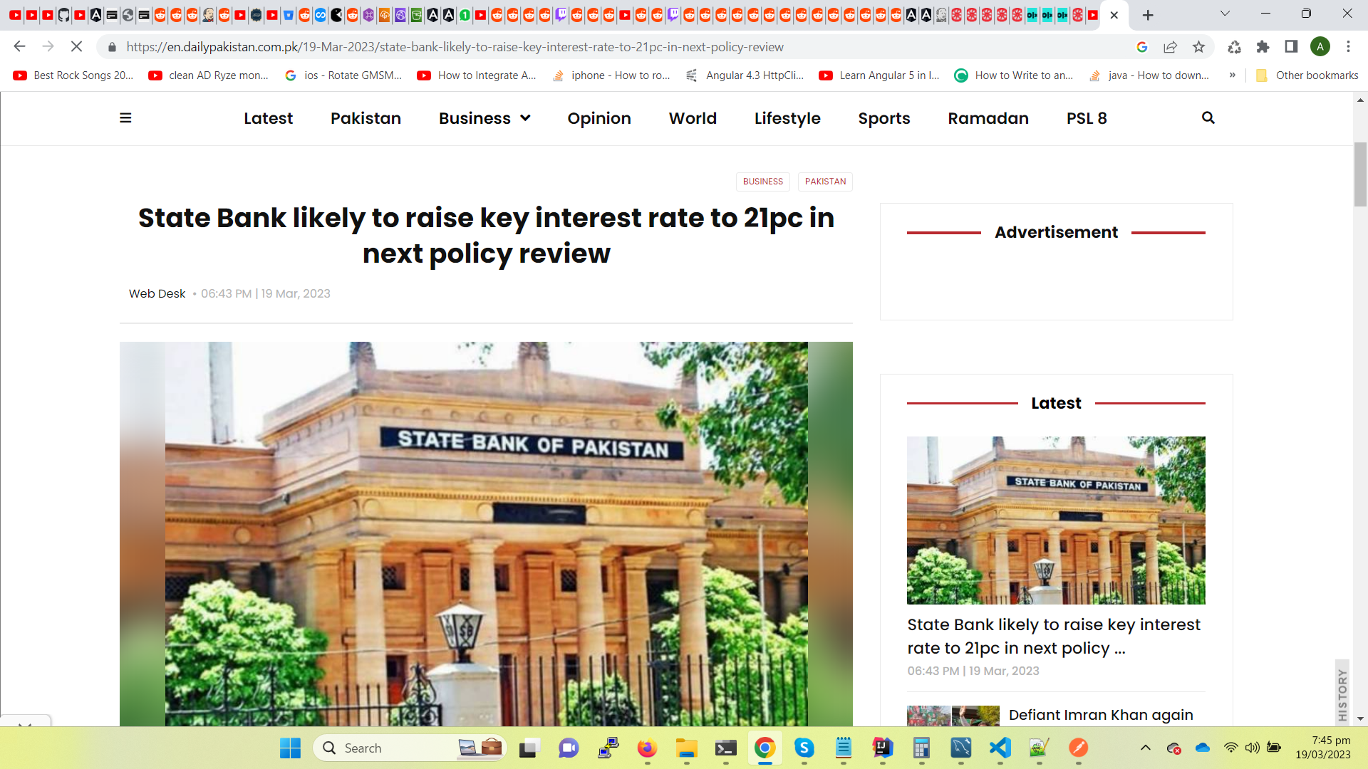The height and width of the screenshot is (769, 1368).
Task: Open Skype from the taskbar
Action: pyautogui.click(x=804, y=748)
